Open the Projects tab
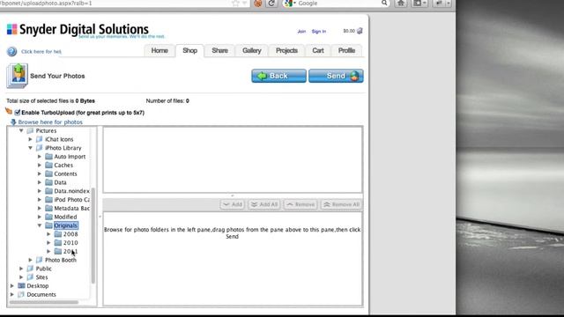The image size is (564, 317). (x=286, y=51)
